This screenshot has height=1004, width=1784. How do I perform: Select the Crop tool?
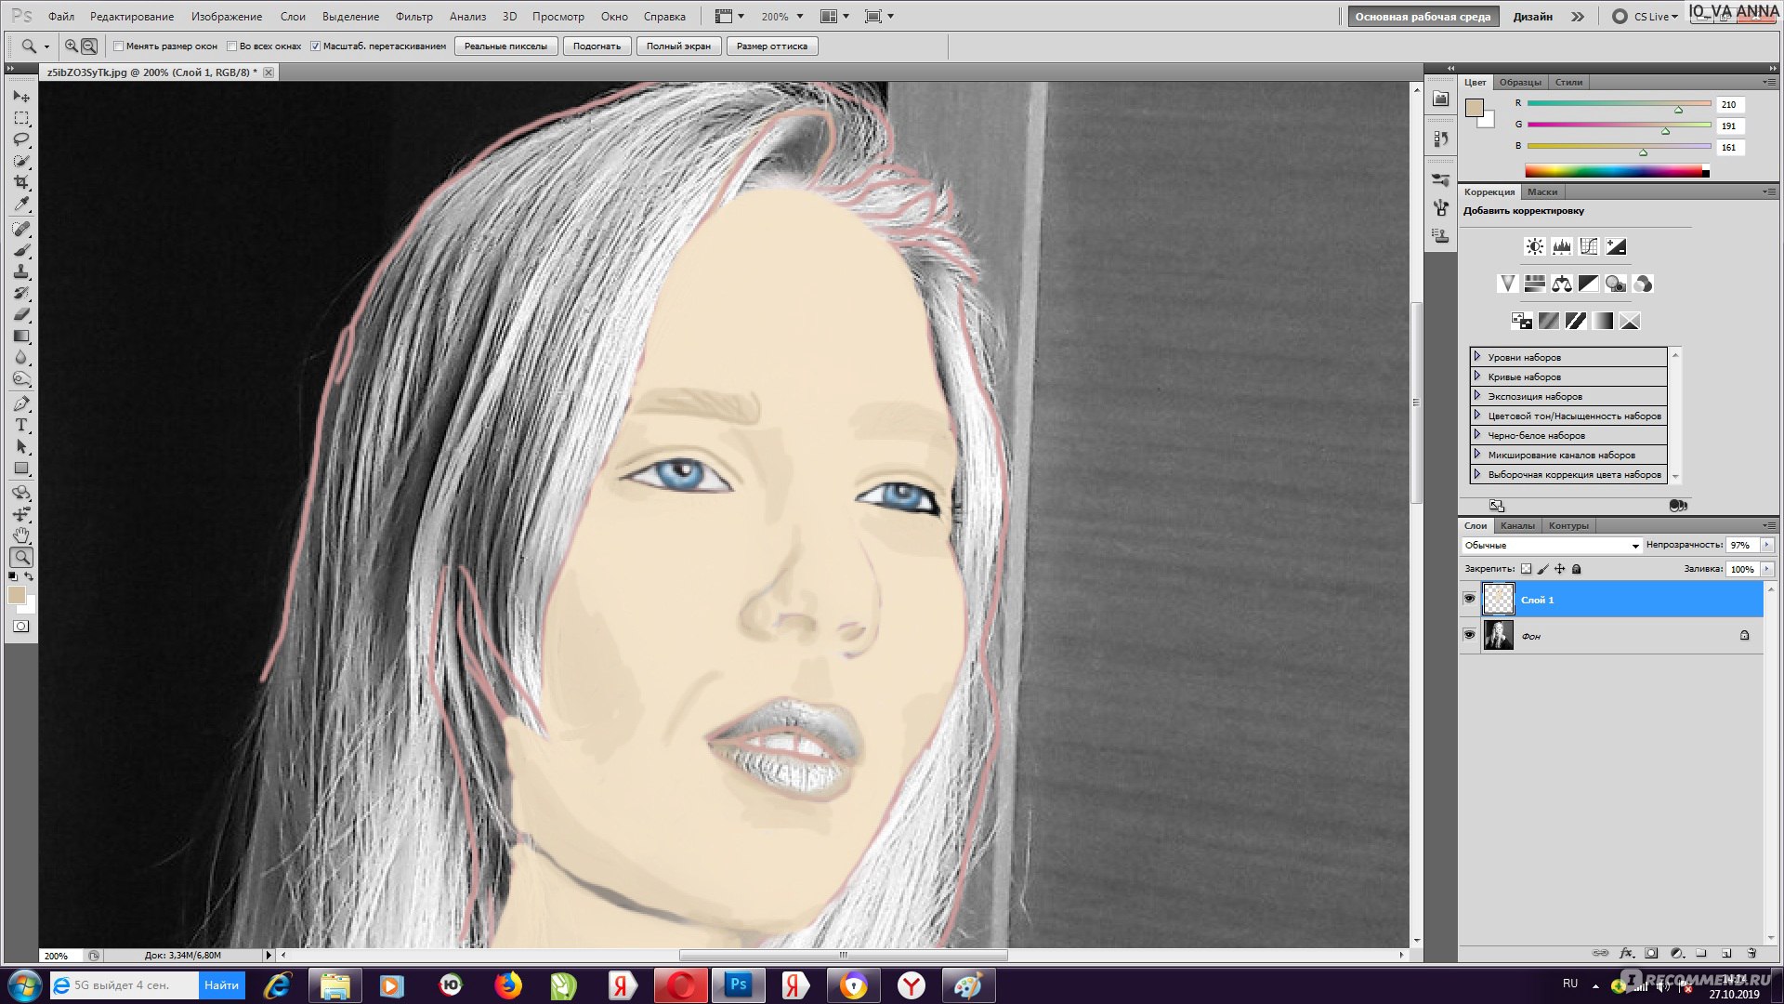click(22, 181)
